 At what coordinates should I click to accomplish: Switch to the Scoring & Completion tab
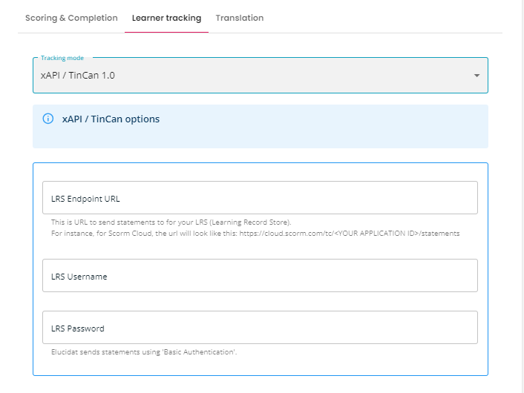pos(71,18)
